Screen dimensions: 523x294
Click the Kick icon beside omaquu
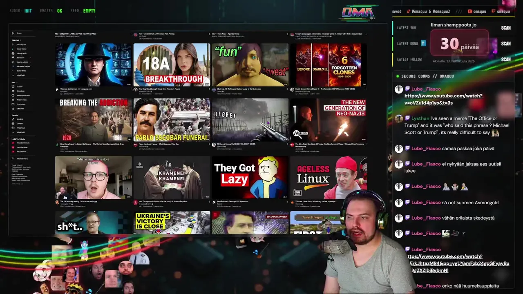point(470,11)
